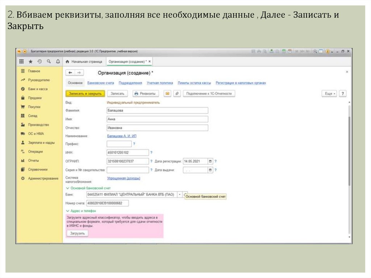
Task: Open calendar picker for Дата регистрации
Action: (210, 161)
